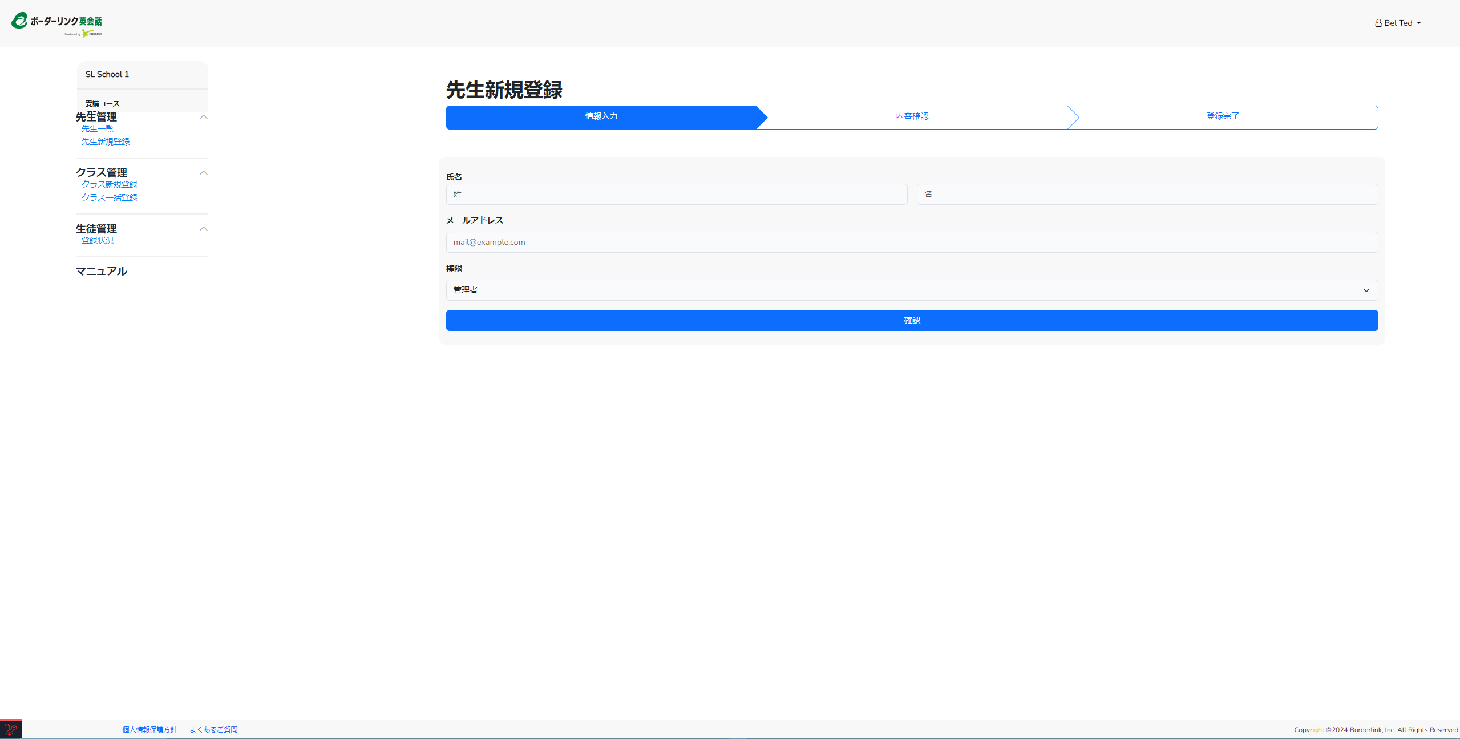The image size is (1460, 739).
Task: Open クラス新規登録 link
Action: click(x=109, y=185)
